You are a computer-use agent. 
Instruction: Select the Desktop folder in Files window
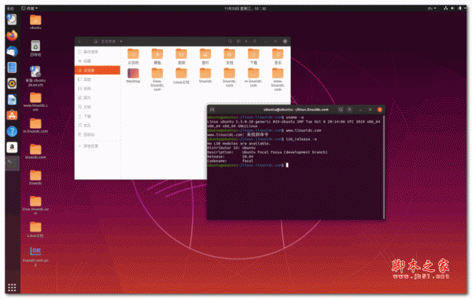pos(133,75)
